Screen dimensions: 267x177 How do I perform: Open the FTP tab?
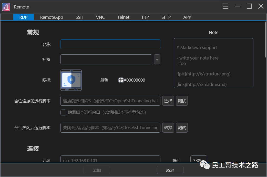coord(145,17)
